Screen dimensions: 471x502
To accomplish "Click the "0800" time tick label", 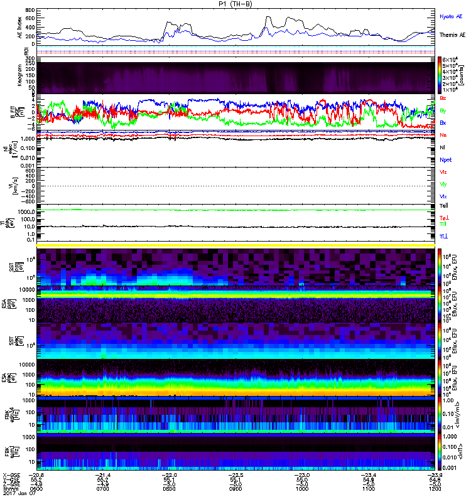I will coord(169,489).
